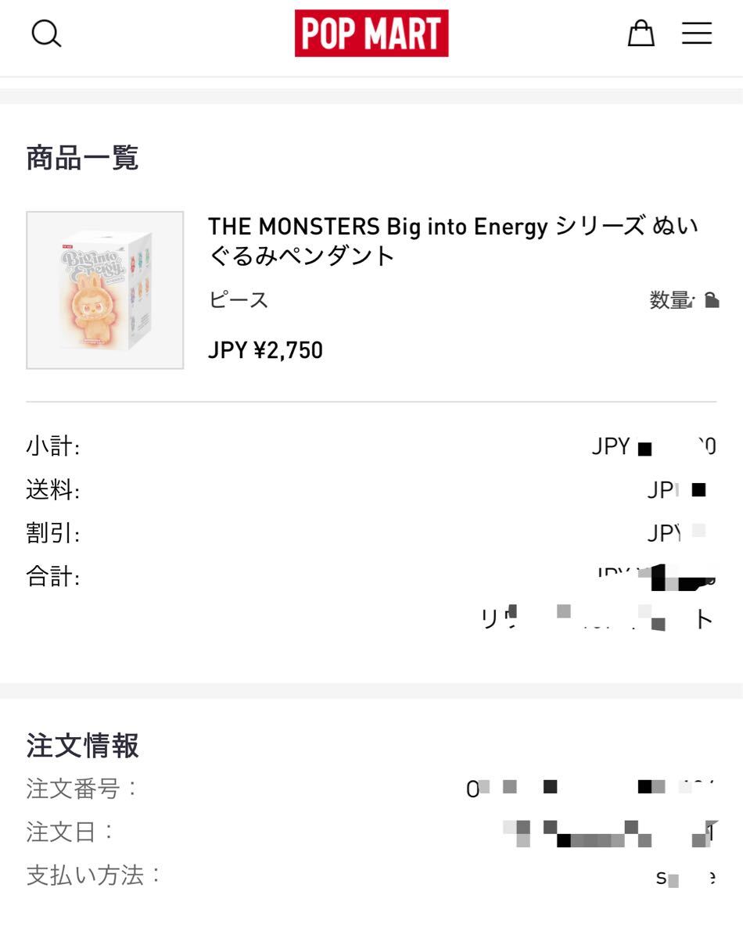This screenshot has height=938, width=743.
Task: Click the Big into Energy product thumbnail
Action: (x=105, y=290)
